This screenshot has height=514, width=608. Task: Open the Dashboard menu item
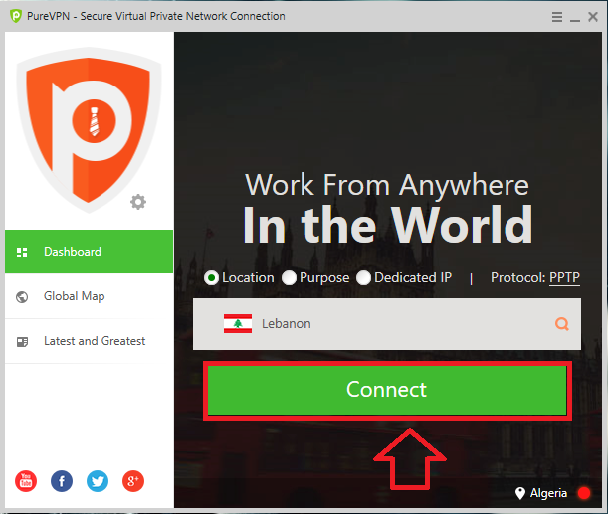[89, 252]
